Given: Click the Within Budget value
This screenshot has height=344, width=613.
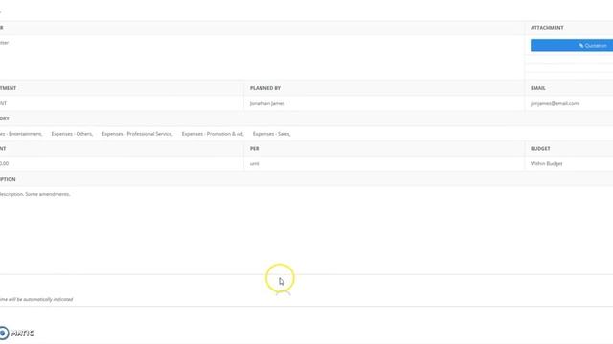Looking at the screenshot, I should tap(546, 163).
